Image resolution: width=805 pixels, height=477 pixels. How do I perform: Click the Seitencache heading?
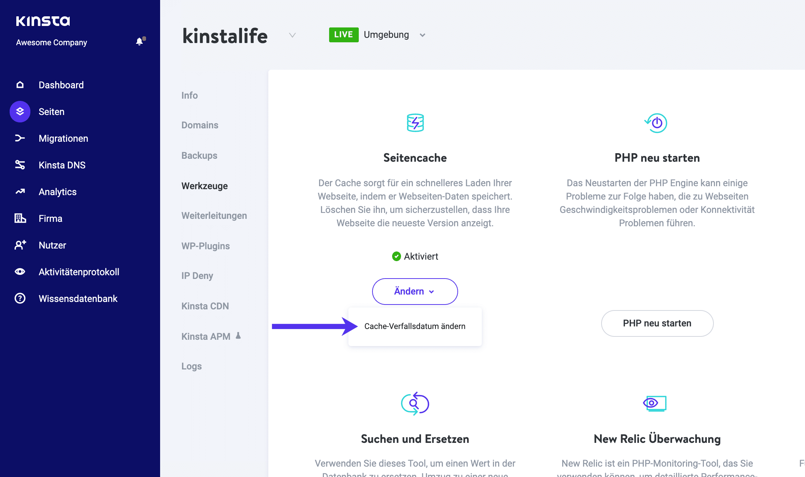coord(415,158)
